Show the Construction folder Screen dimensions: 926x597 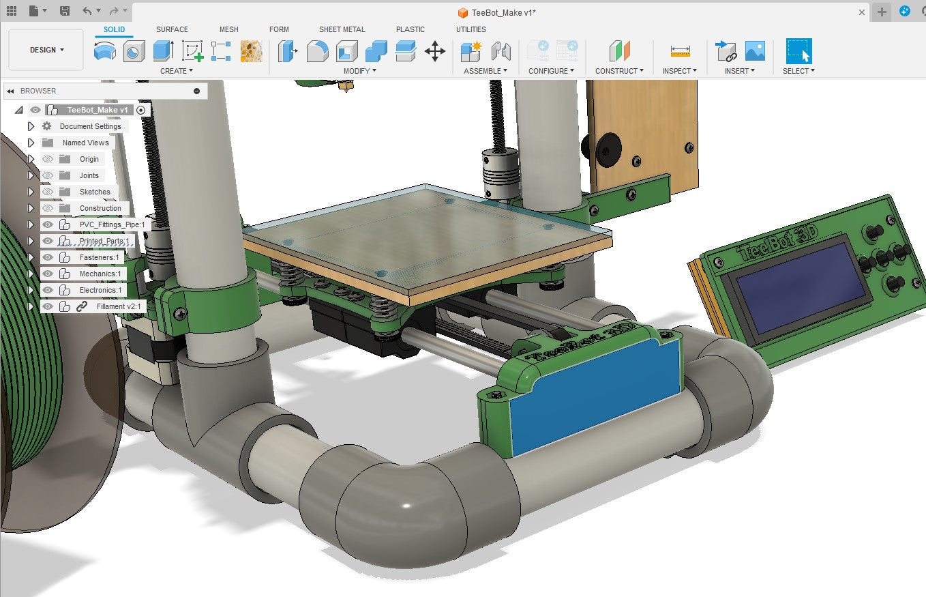pos(48,208)
